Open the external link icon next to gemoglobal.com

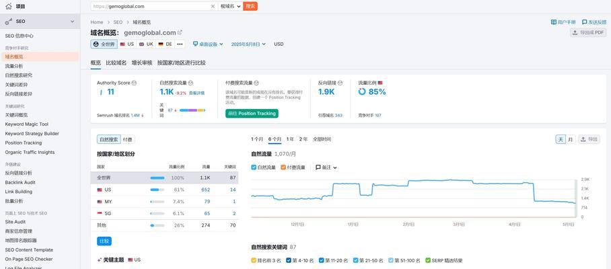tap(180, 33)
